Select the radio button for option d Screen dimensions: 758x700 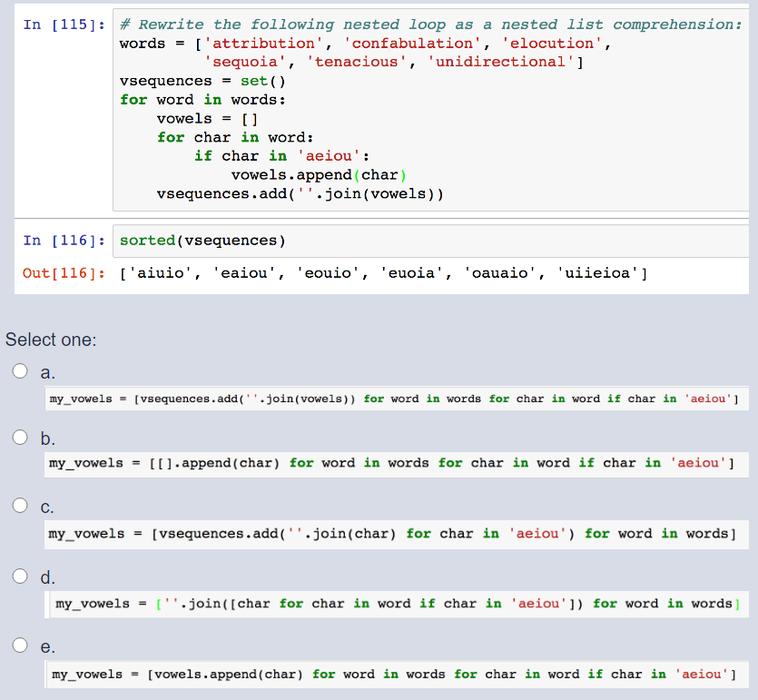pos(19,575)
